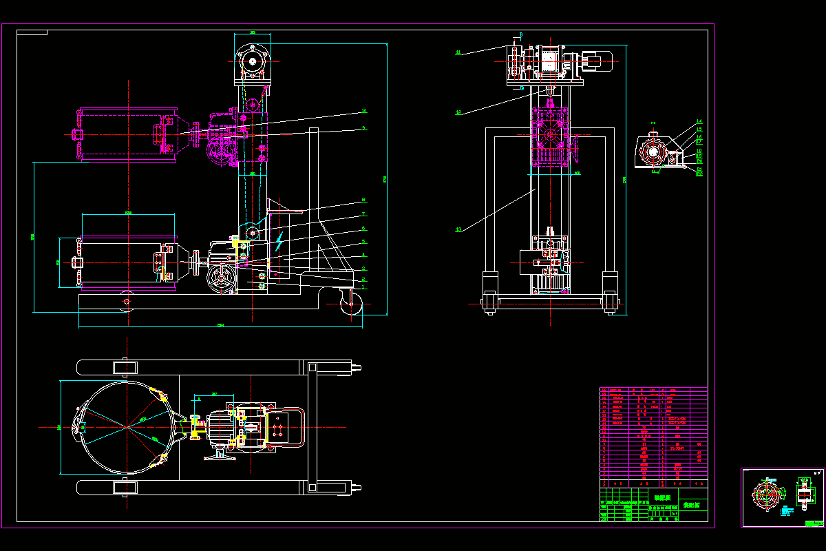Viewport: 826px width, 551px height.
Task: Select callout number 12 in the front view
Action: (x=458, y=112)
